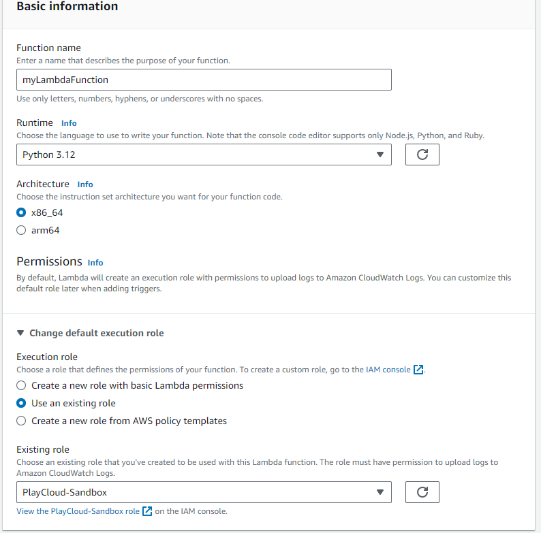Click Info link next to Runtime

pyautogui.click(x=69, y=123)
